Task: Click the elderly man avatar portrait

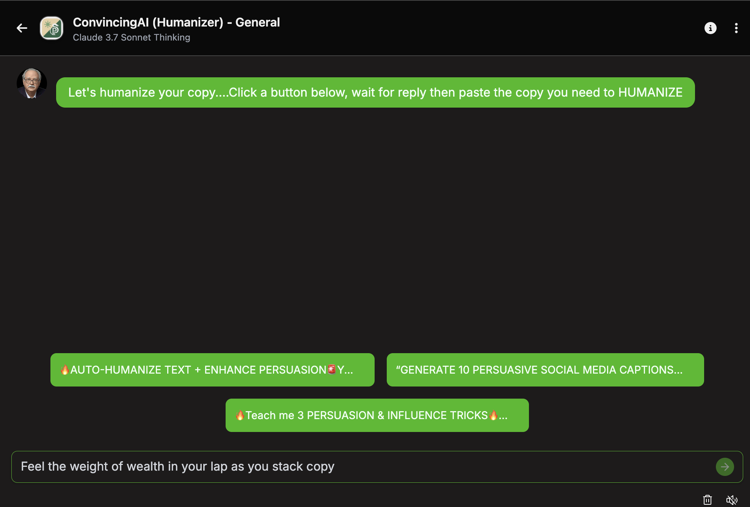Action: pyautogui.click(x=32, y=83)
